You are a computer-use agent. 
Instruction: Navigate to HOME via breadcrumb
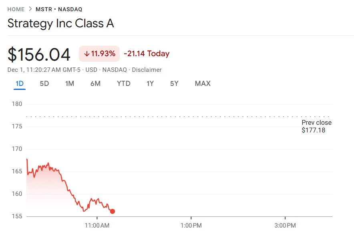tap(16, 9)
